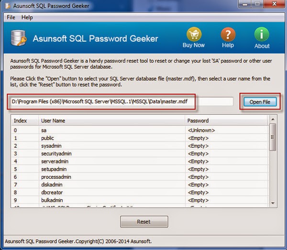Click the 'About' label text
Image resolution: width=287 pixels, height=250 pixels.
(262, 46)
